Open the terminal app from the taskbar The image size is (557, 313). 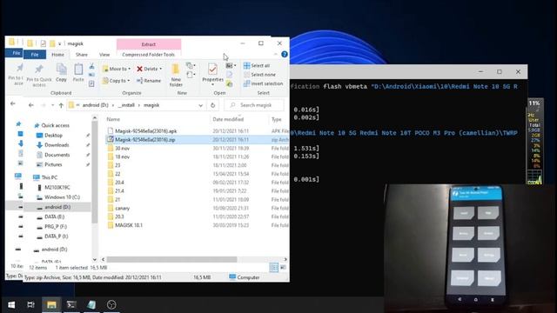coord(71,305)
